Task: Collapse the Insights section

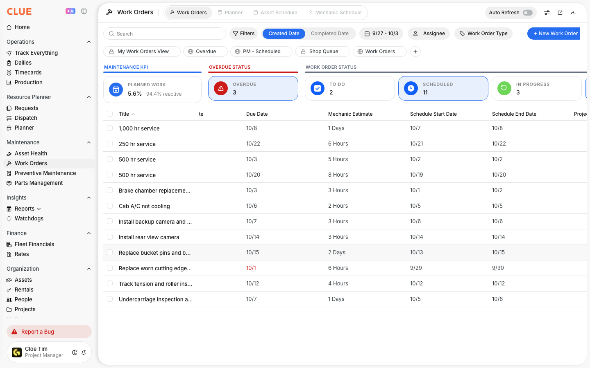Action: coord(89,197)
